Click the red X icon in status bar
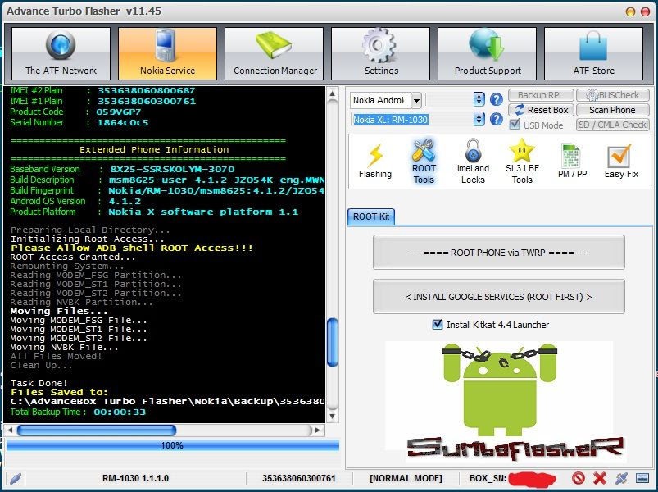This screenshot has height=492, width=658. pos(600,478)
